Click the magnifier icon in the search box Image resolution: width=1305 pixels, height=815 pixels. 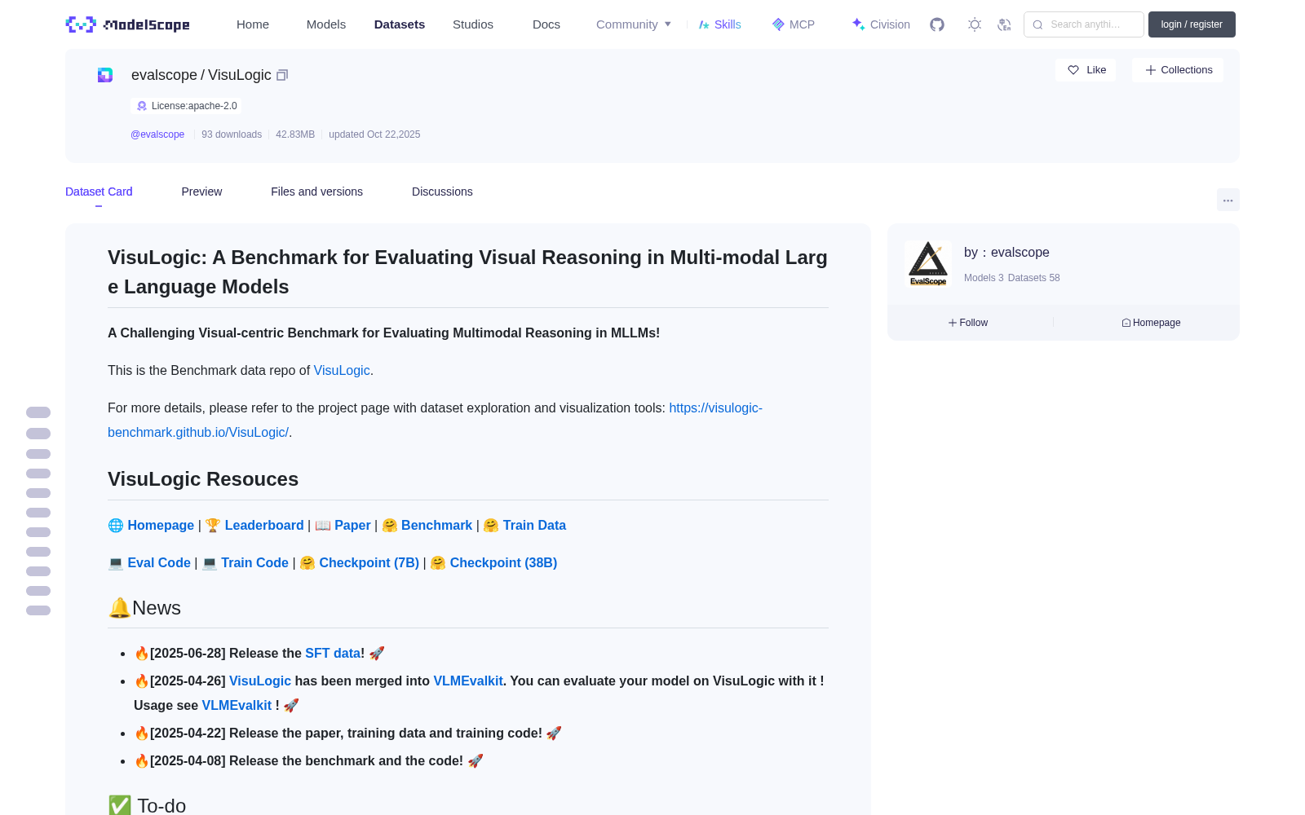coord(1037,24)
